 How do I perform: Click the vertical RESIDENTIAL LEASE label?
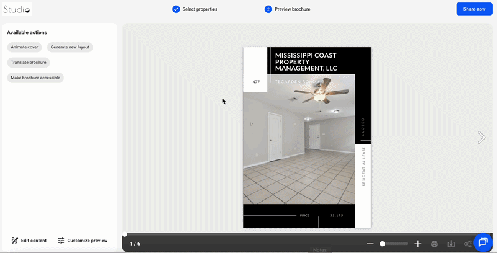(x=363, y=166)
